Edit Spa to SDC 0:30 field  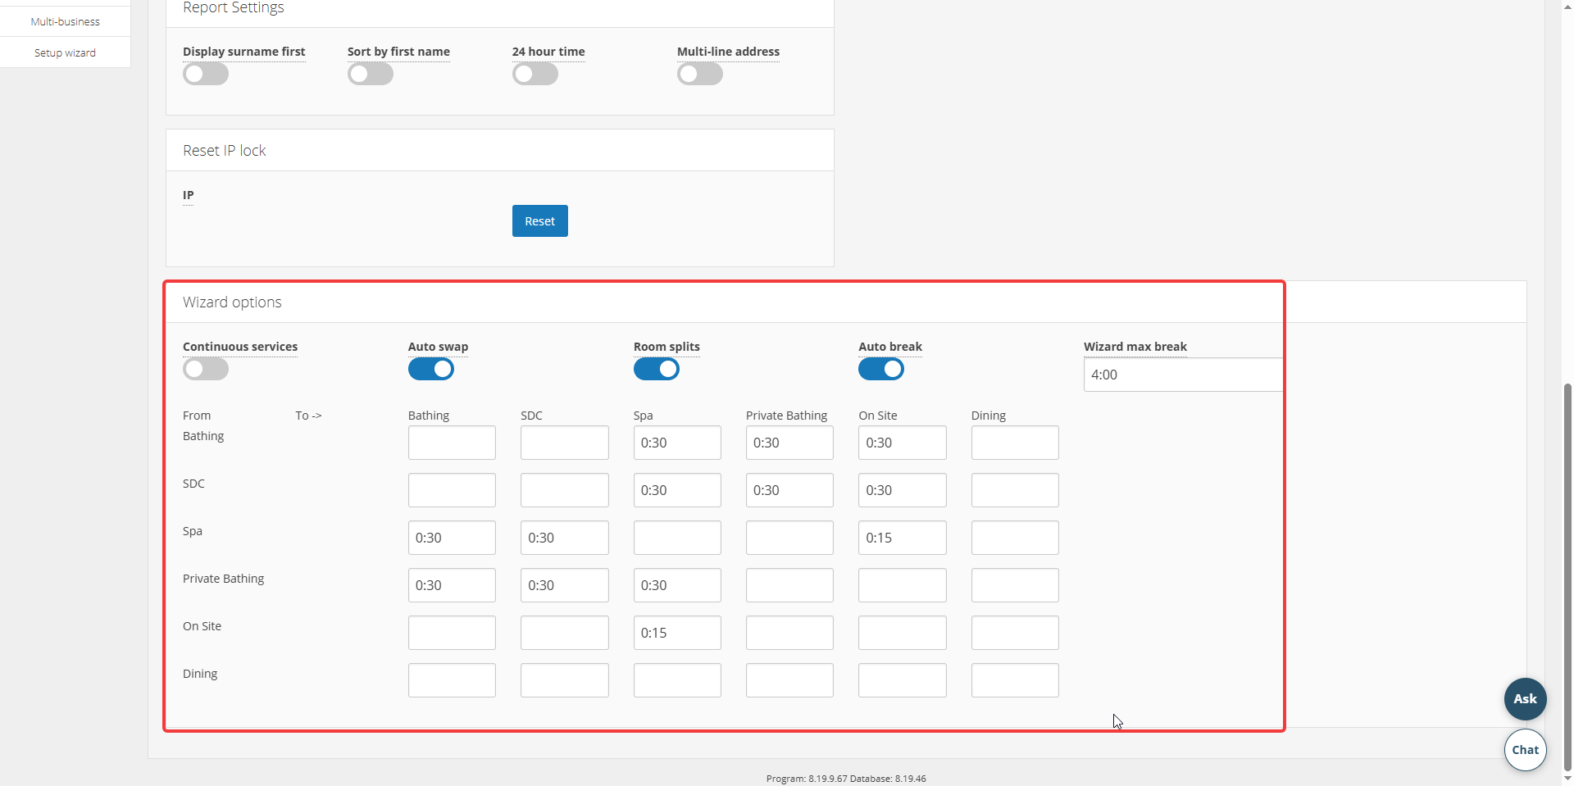tap(565, 538)
